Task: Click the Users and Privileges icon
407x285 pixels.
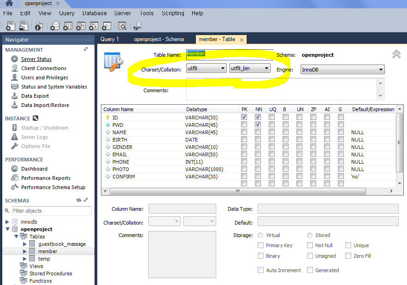Action: [x=15, y=77]
